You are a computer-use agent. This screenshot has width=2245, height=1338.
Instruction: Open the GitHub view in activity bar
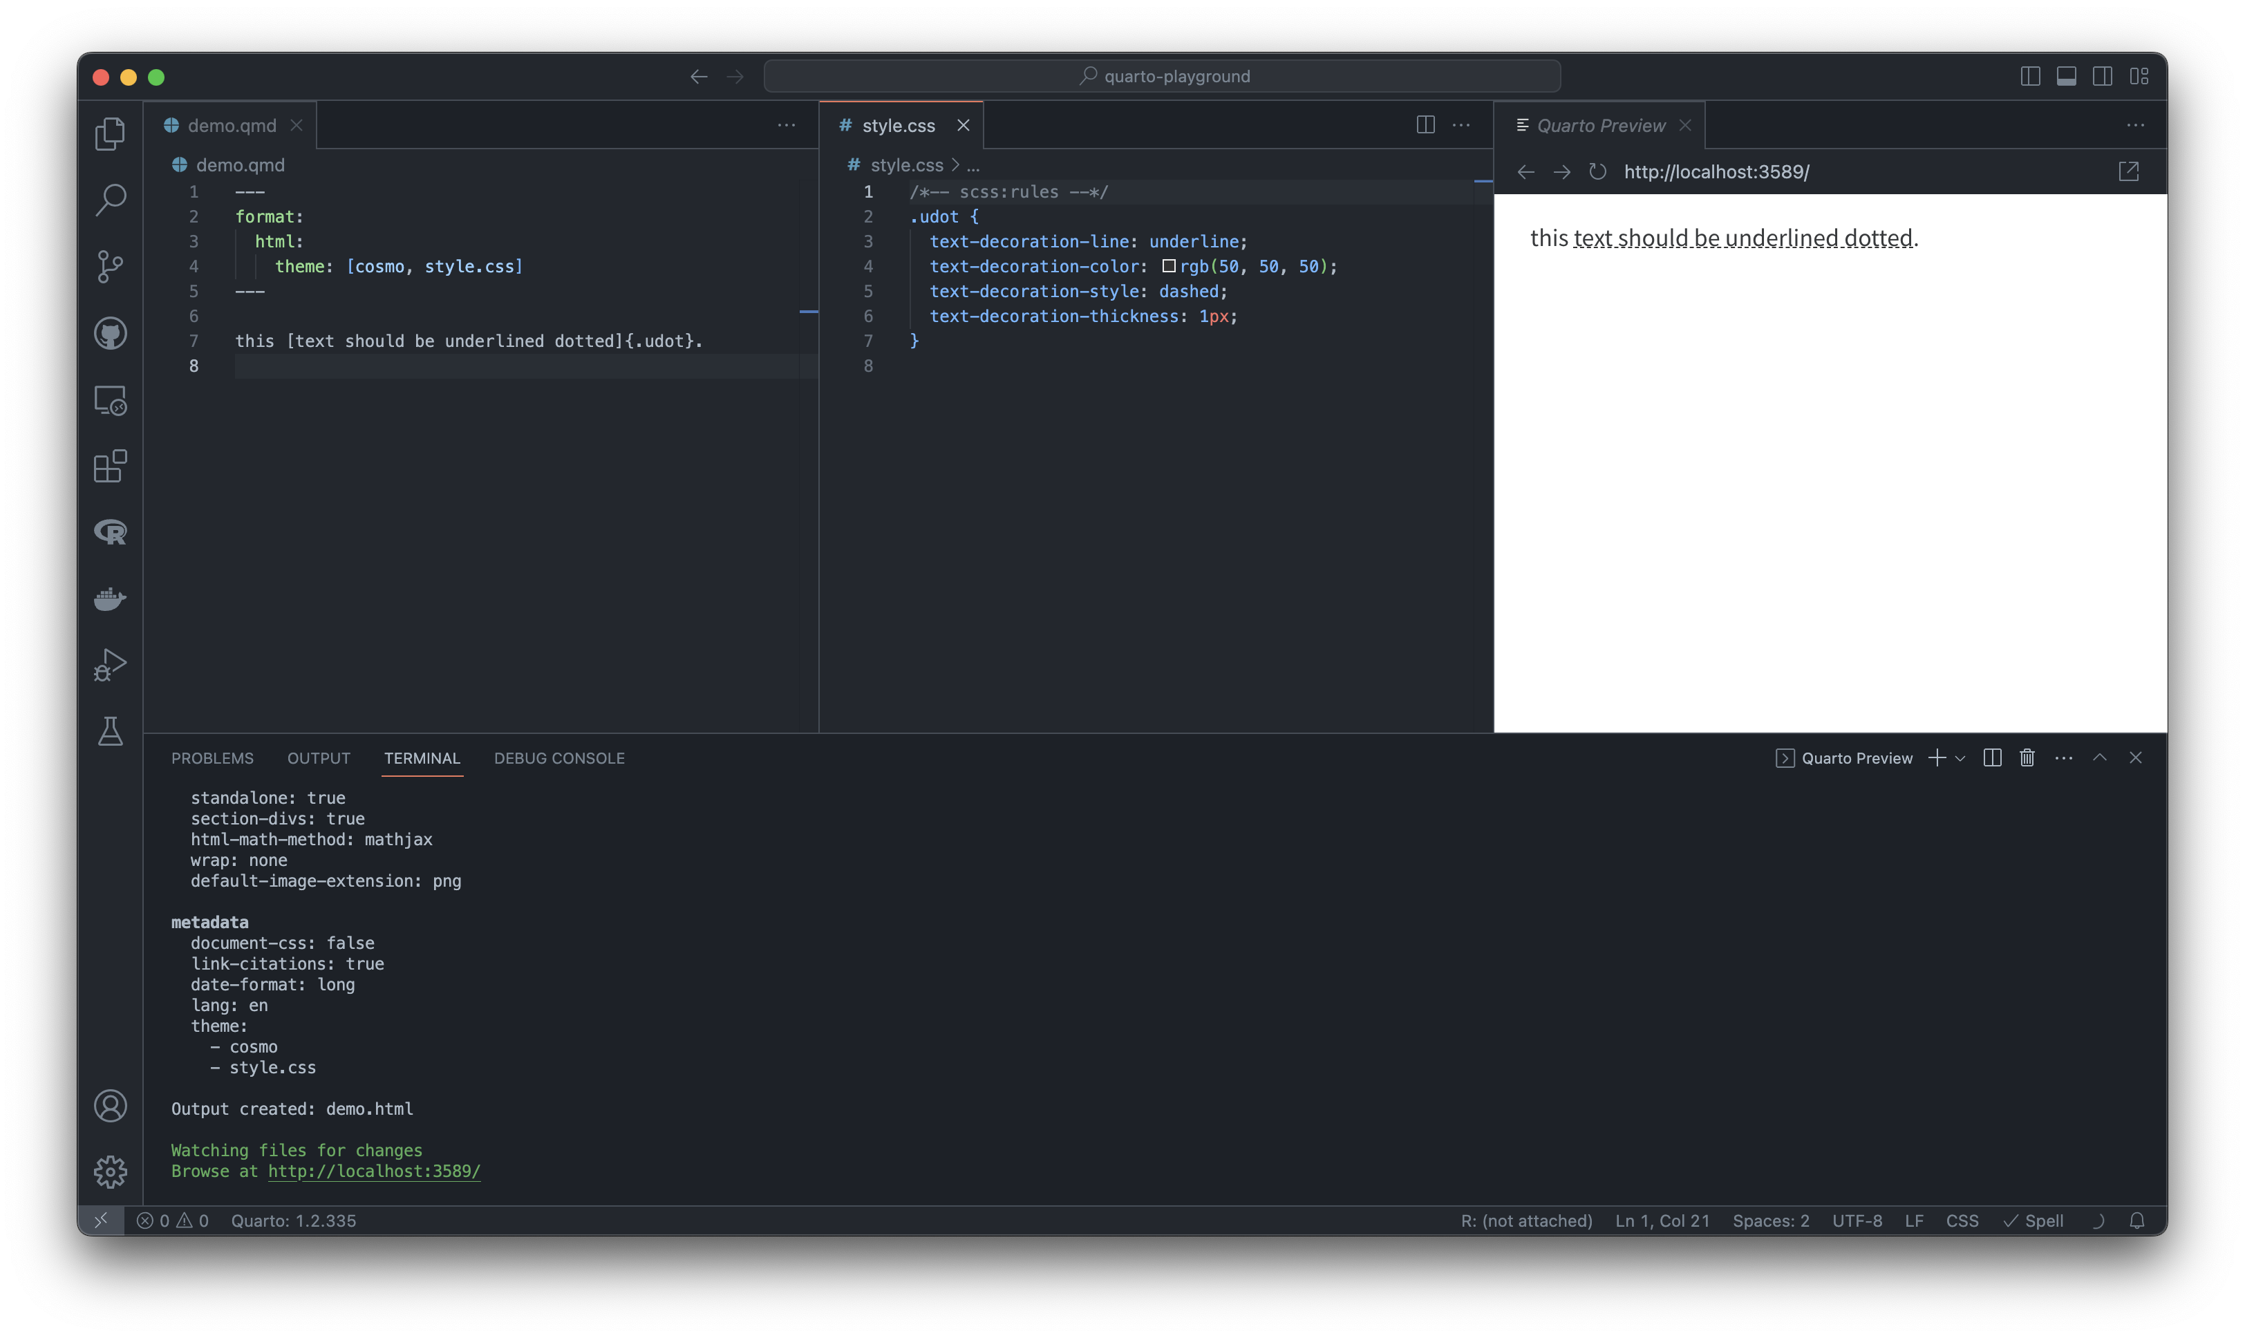[x=110, y=334]
